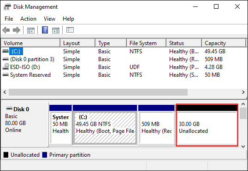The image size is (248, 171).
Task: Click the Disk 0 drive icon
Action: [x=9, y=108]
